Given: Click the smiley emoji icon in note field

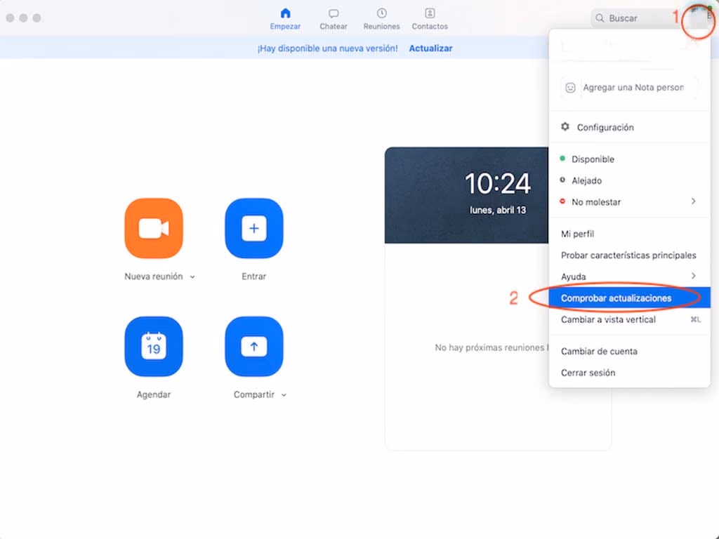Looking at the screenshot, I should (x=570, y=88).
